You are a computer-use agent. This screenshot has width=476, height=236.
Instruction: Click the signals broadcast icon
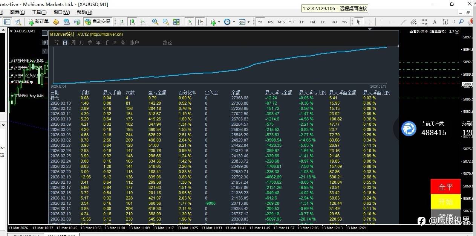pyautogui.click(x=77, y=22)
